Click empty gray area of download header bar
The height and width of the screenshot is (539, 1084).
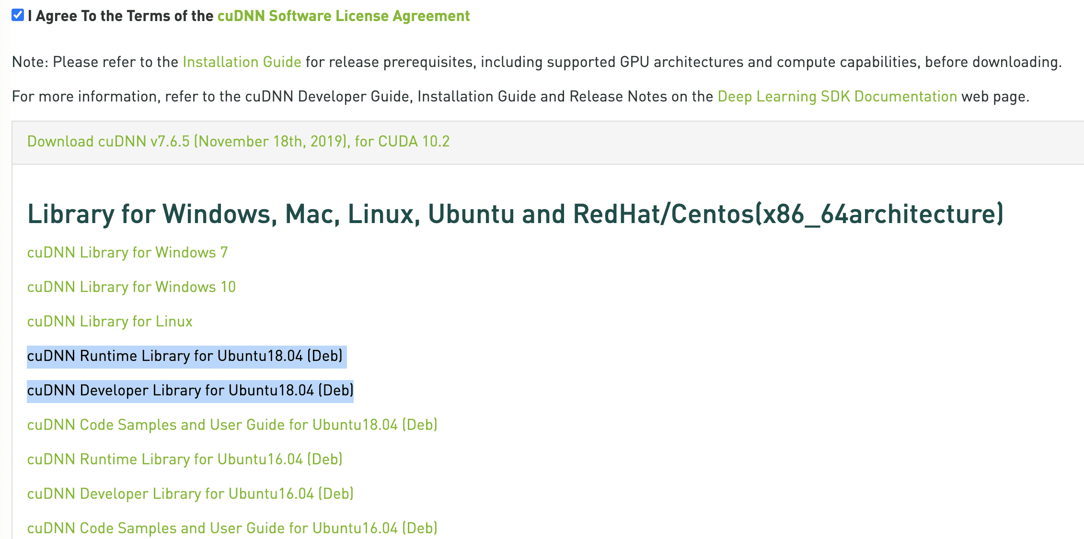(767, 143)
